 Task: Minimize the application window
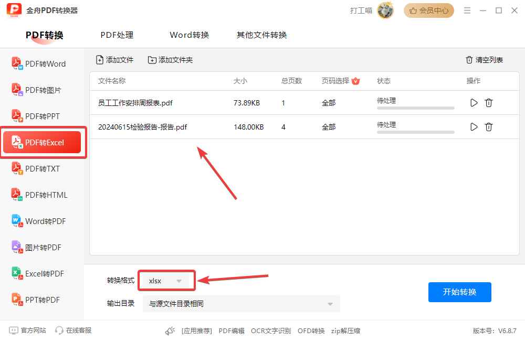(483, 10)
